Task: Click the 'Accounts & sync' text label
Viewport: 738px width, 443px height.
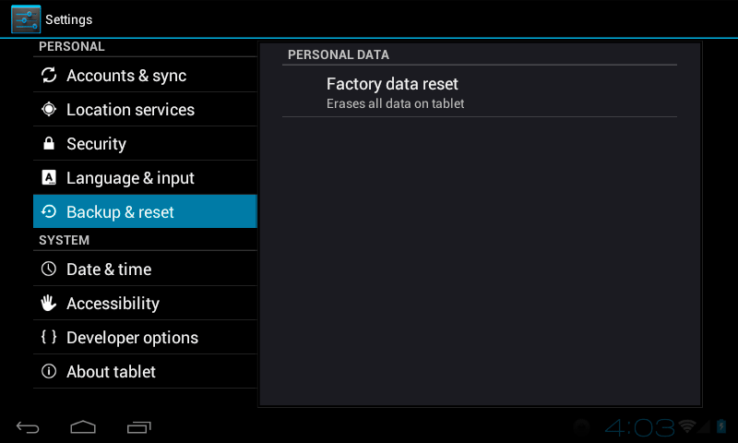Action: [x=126, y=76]
